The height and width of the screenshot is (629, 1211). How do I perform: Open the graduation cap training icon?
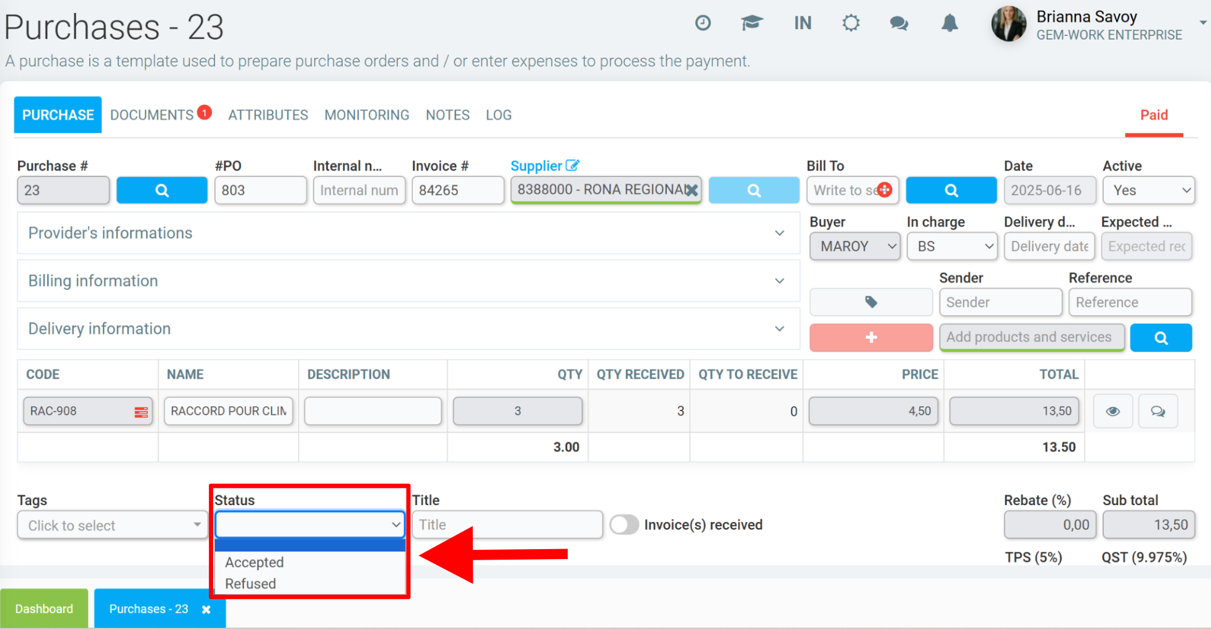point(752,23)
